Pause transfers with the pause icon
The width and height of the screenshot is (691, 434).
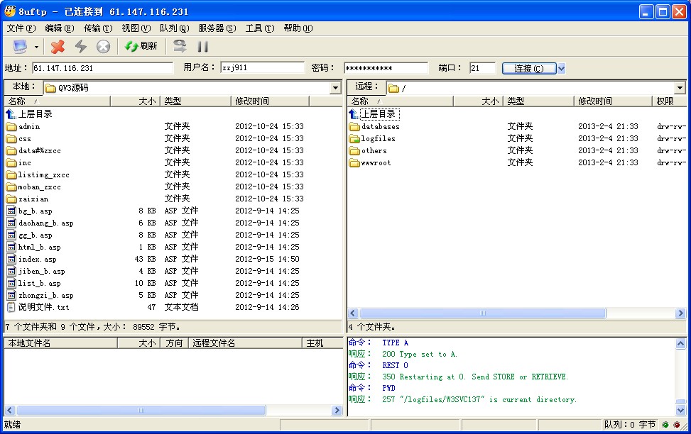coord(202,46)
